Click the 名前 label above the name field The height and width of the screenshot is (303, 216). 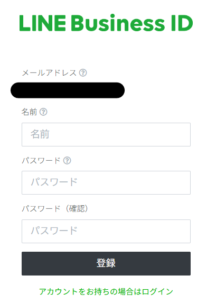tap(29, 112)
